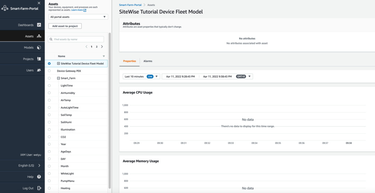Sort assets by the Name column arrow
375x193 pixels.
click(104, 56)
